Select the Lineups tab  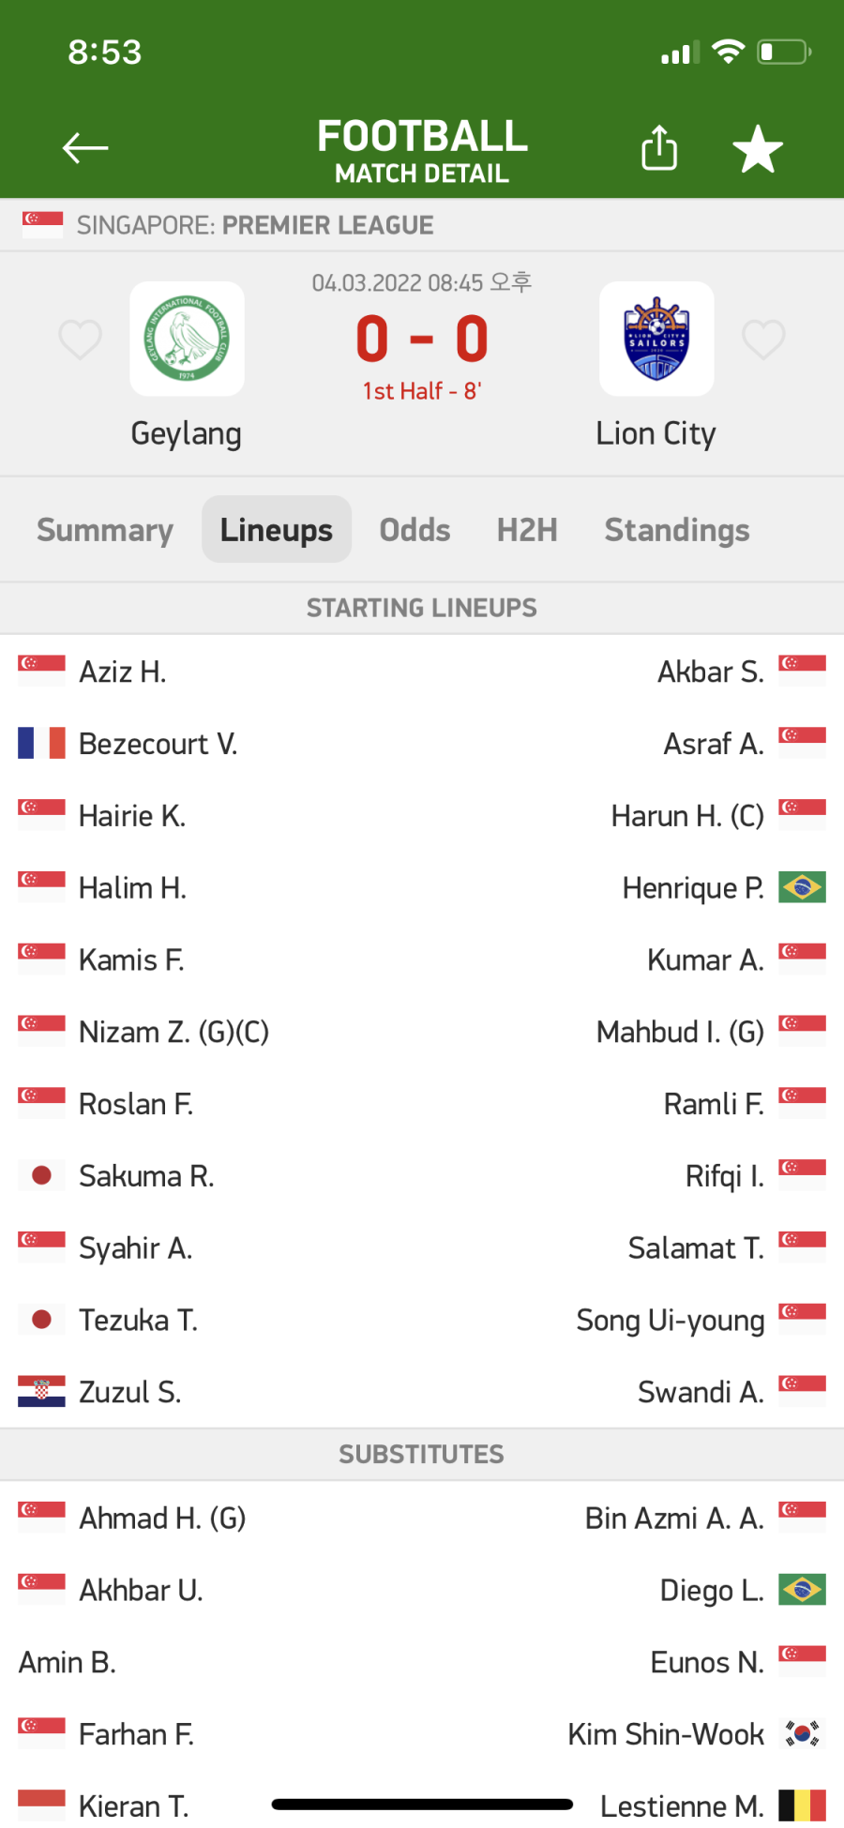coord(277,530)
